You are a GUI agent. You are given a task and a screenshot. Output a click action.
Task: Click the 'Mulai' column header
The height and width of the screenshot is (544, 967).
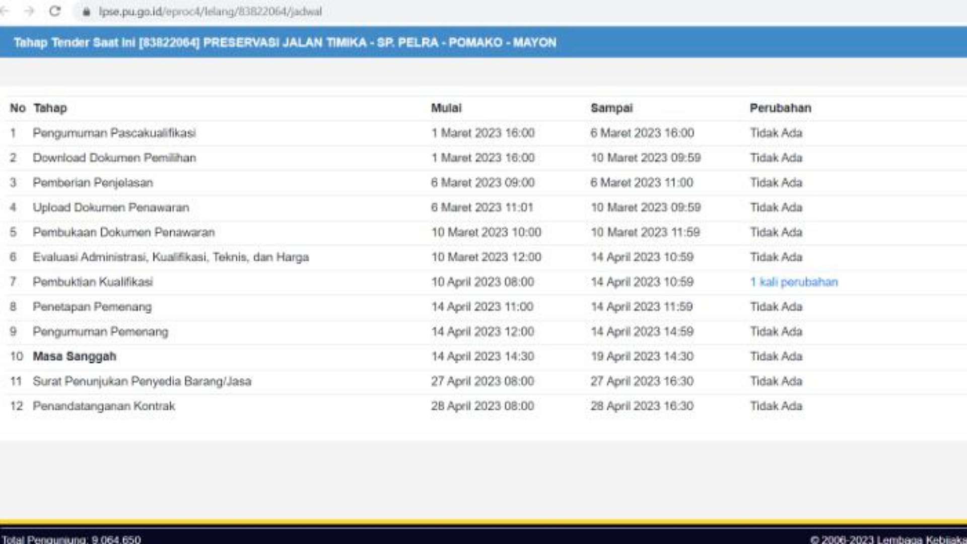446,108
